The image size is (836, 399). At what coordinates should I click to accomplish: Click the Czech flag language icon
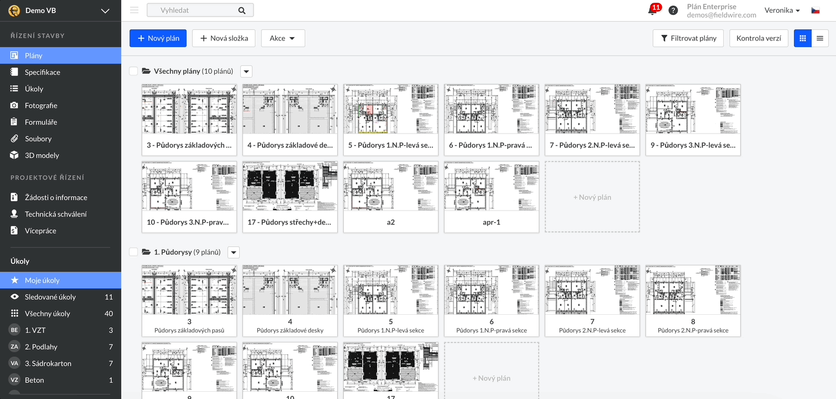[x=816, y=11]
